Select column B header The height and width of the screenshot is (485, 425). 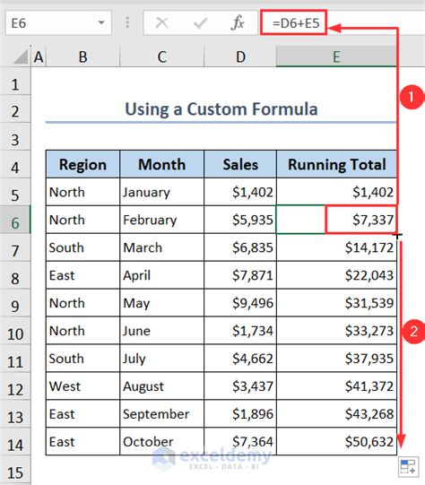[82, 56]
